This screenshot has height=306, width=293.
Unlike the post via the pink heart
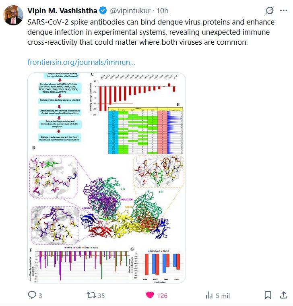point(150,296)
